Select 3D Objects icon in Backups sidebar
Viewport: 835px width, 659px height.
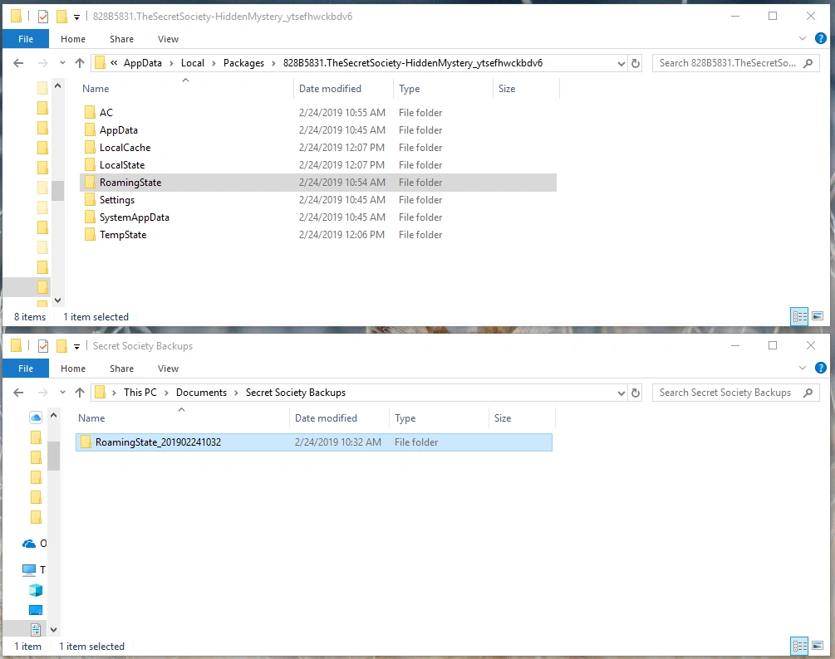(x=36, y=590)
